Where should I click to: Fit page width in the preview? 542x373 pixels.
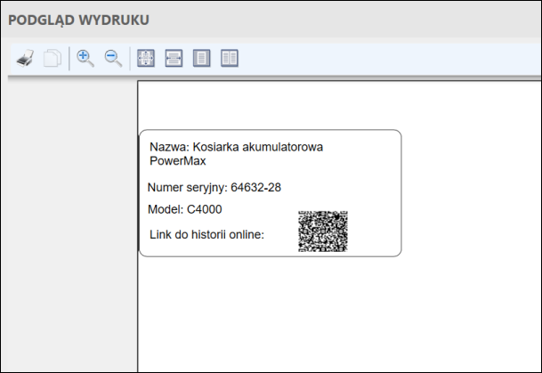click(174, 58)
